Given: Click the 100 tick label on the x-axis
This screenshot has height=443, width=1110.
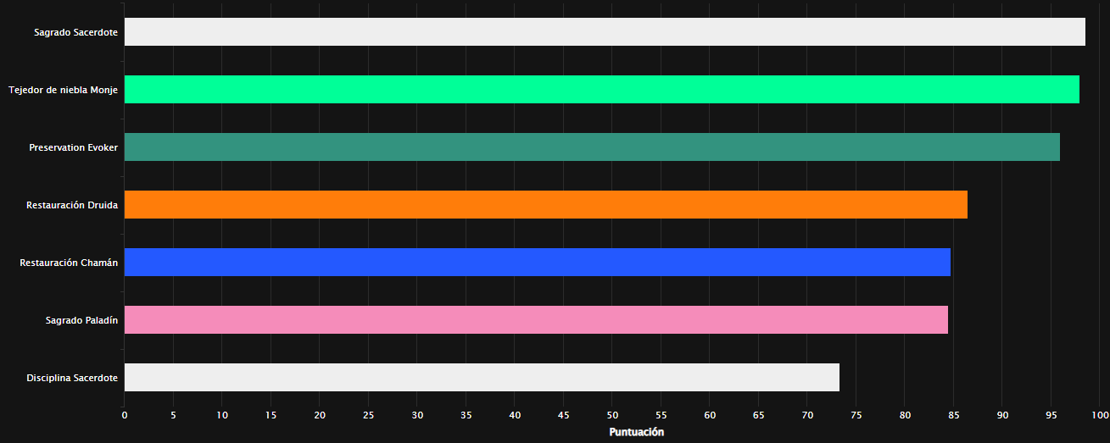Looking at the screenshot, I should 1100,415.
